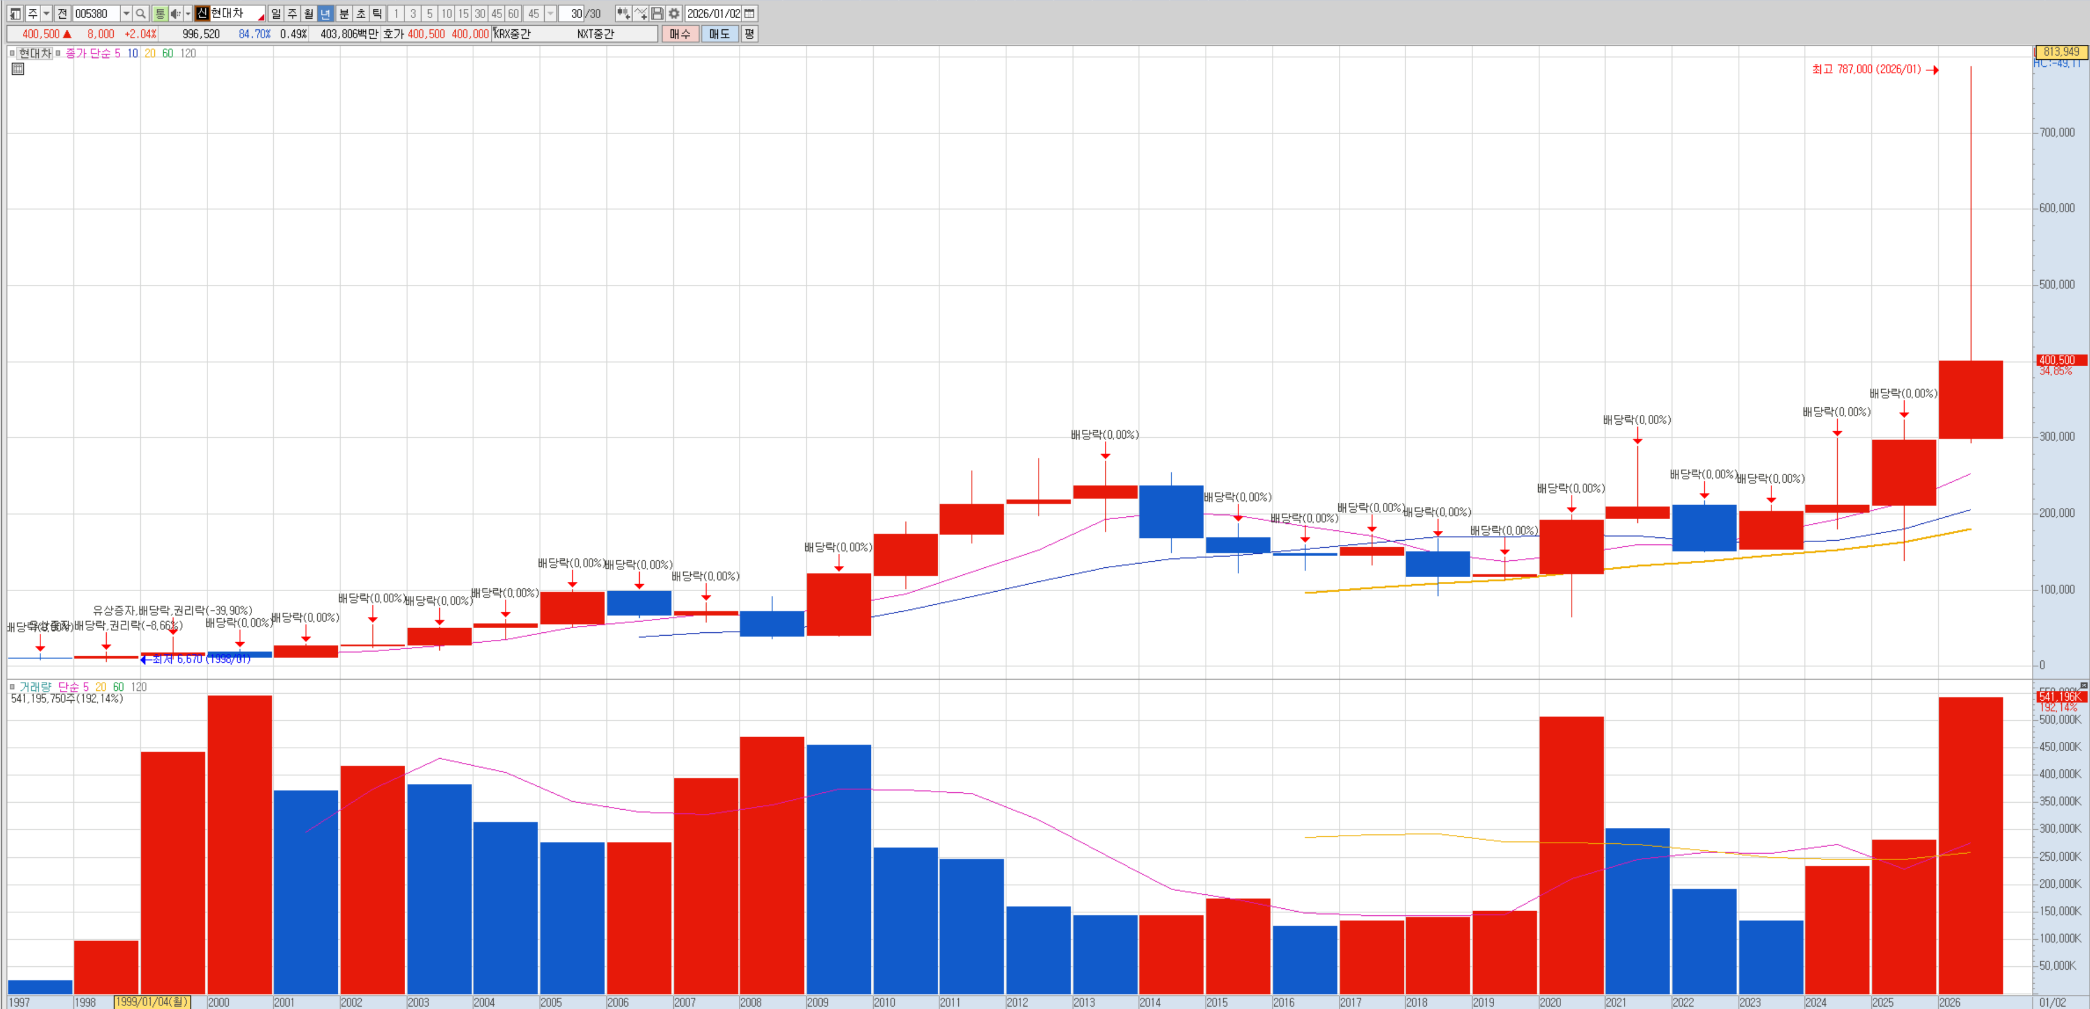Switch to 주 (weekly) period beside 일
The height and width of the screenshot is (1009, 2090).
(x=293, y=13)
